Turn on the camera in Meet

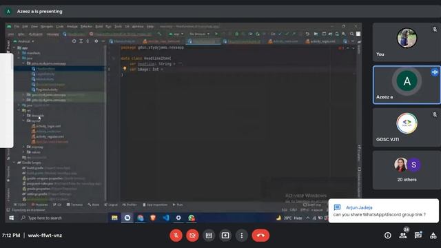[x=192, y=236]
